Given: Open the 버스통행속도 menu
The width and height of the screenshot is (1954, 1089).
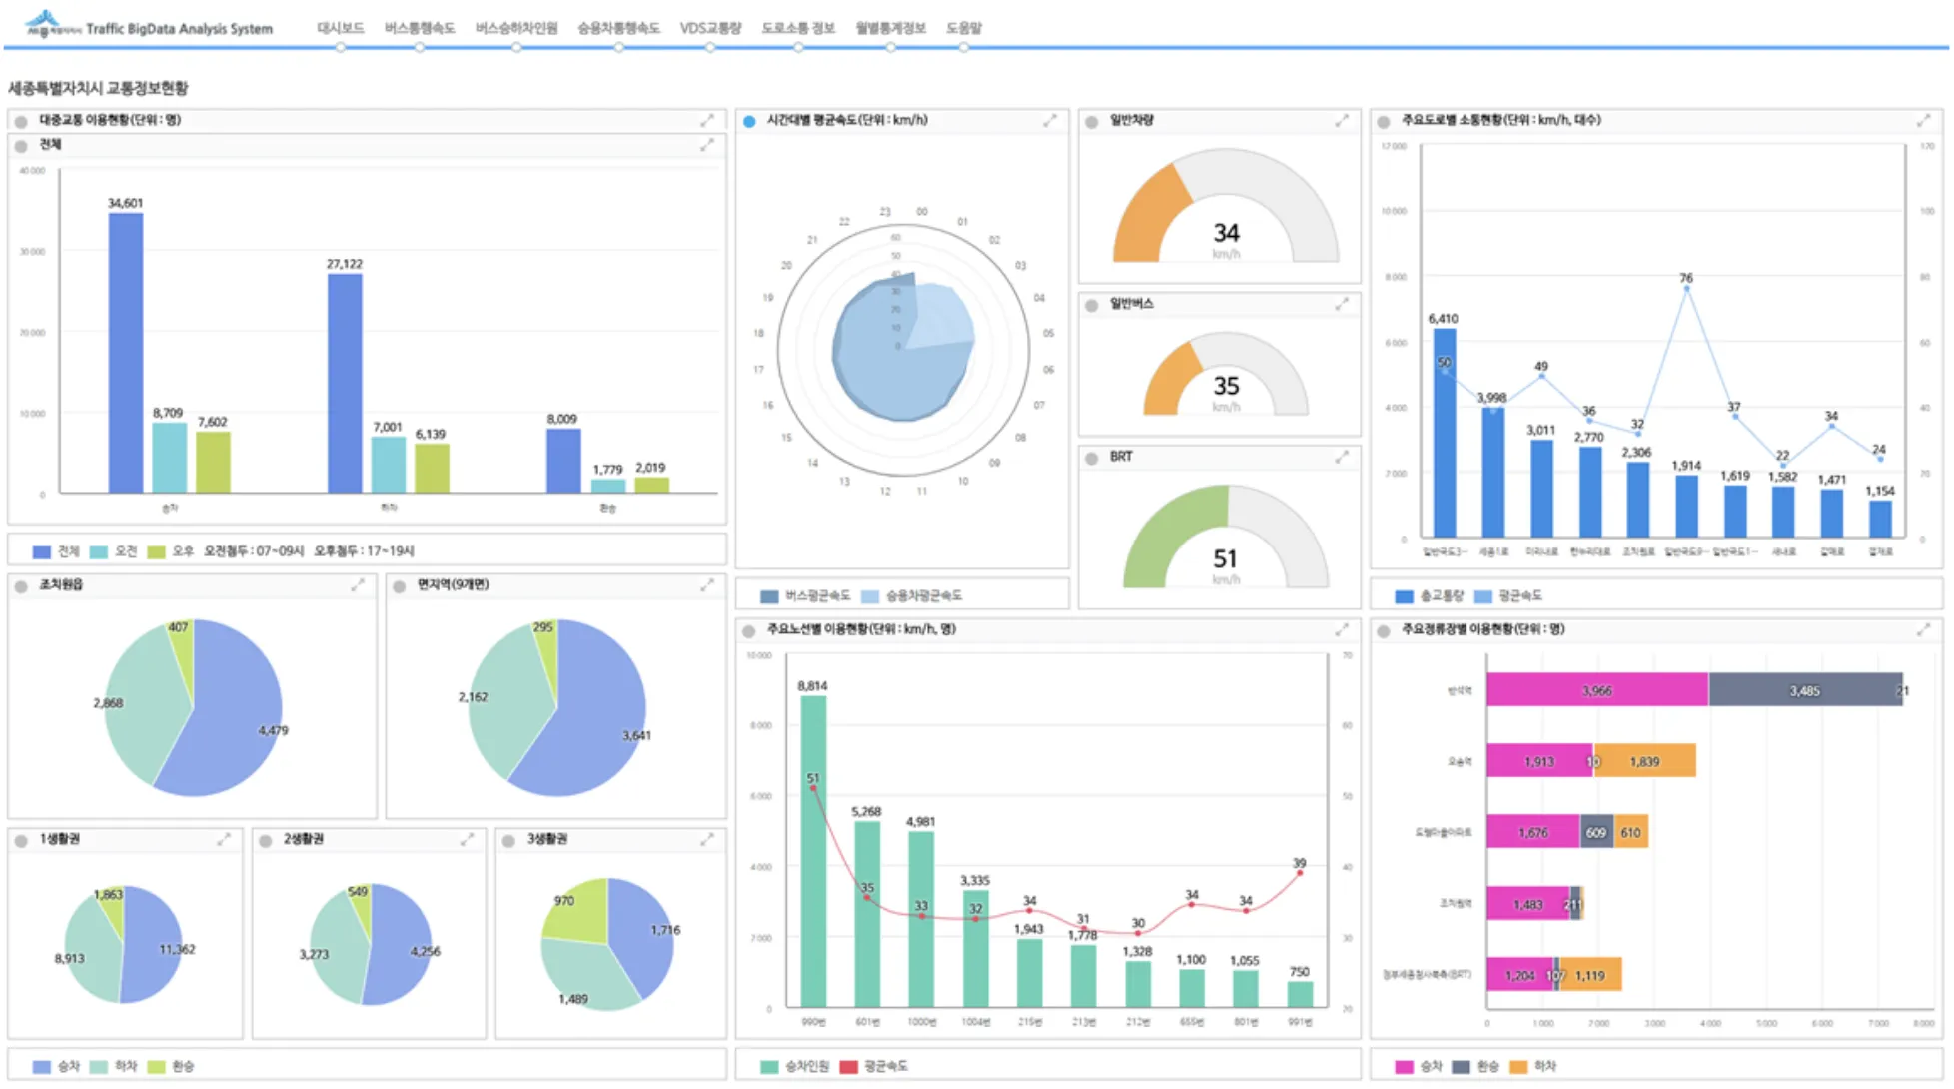Looking at the screenshot, I should (419, 28).
